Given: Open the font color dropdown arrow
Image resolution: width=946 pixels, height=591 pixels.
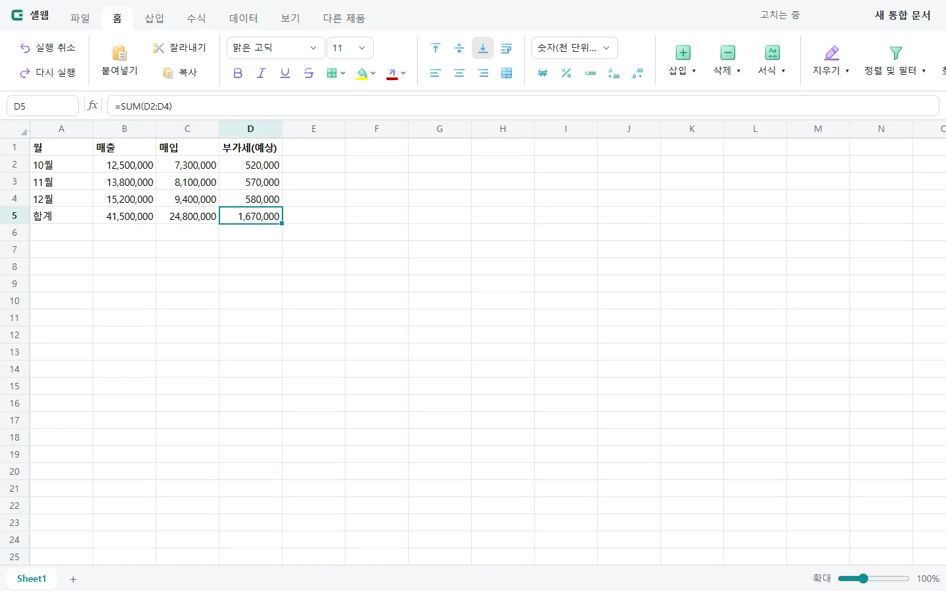Looking at the screenshot, I should point(403,74).
